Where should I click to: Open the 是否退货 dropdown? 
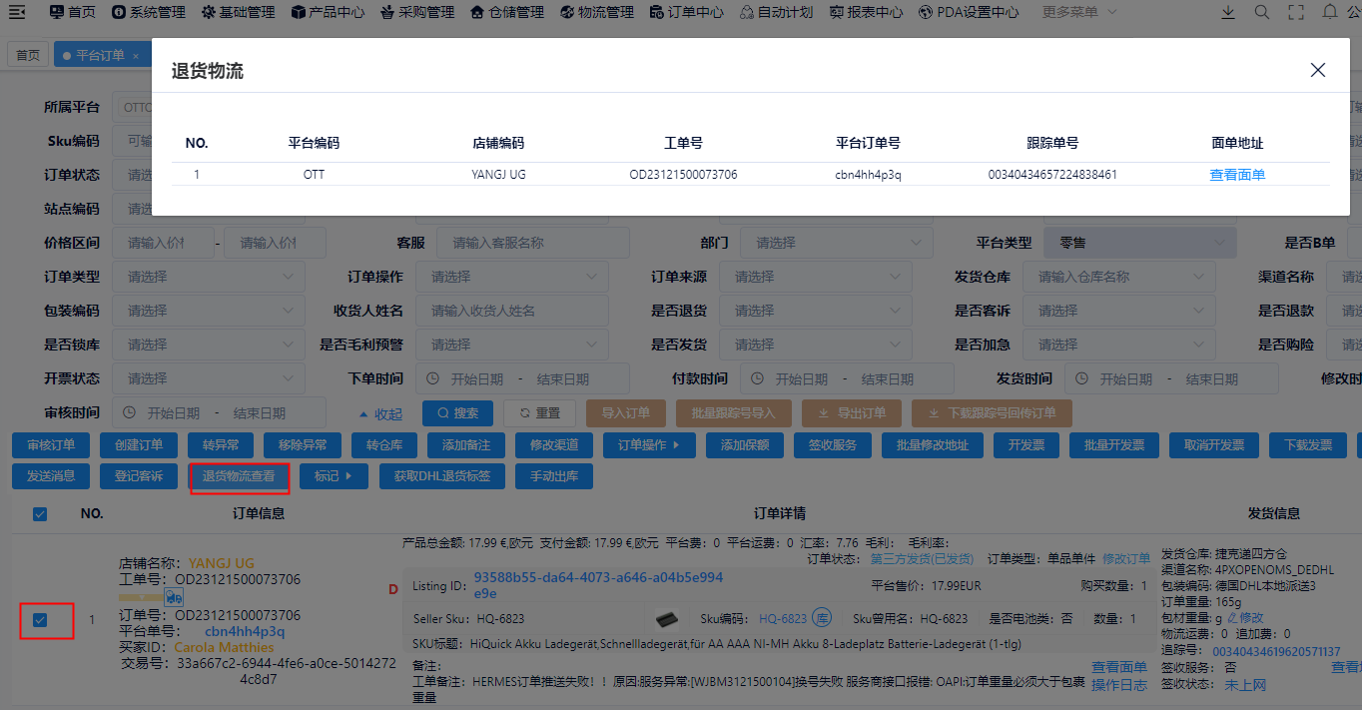[x=816, y=311]
